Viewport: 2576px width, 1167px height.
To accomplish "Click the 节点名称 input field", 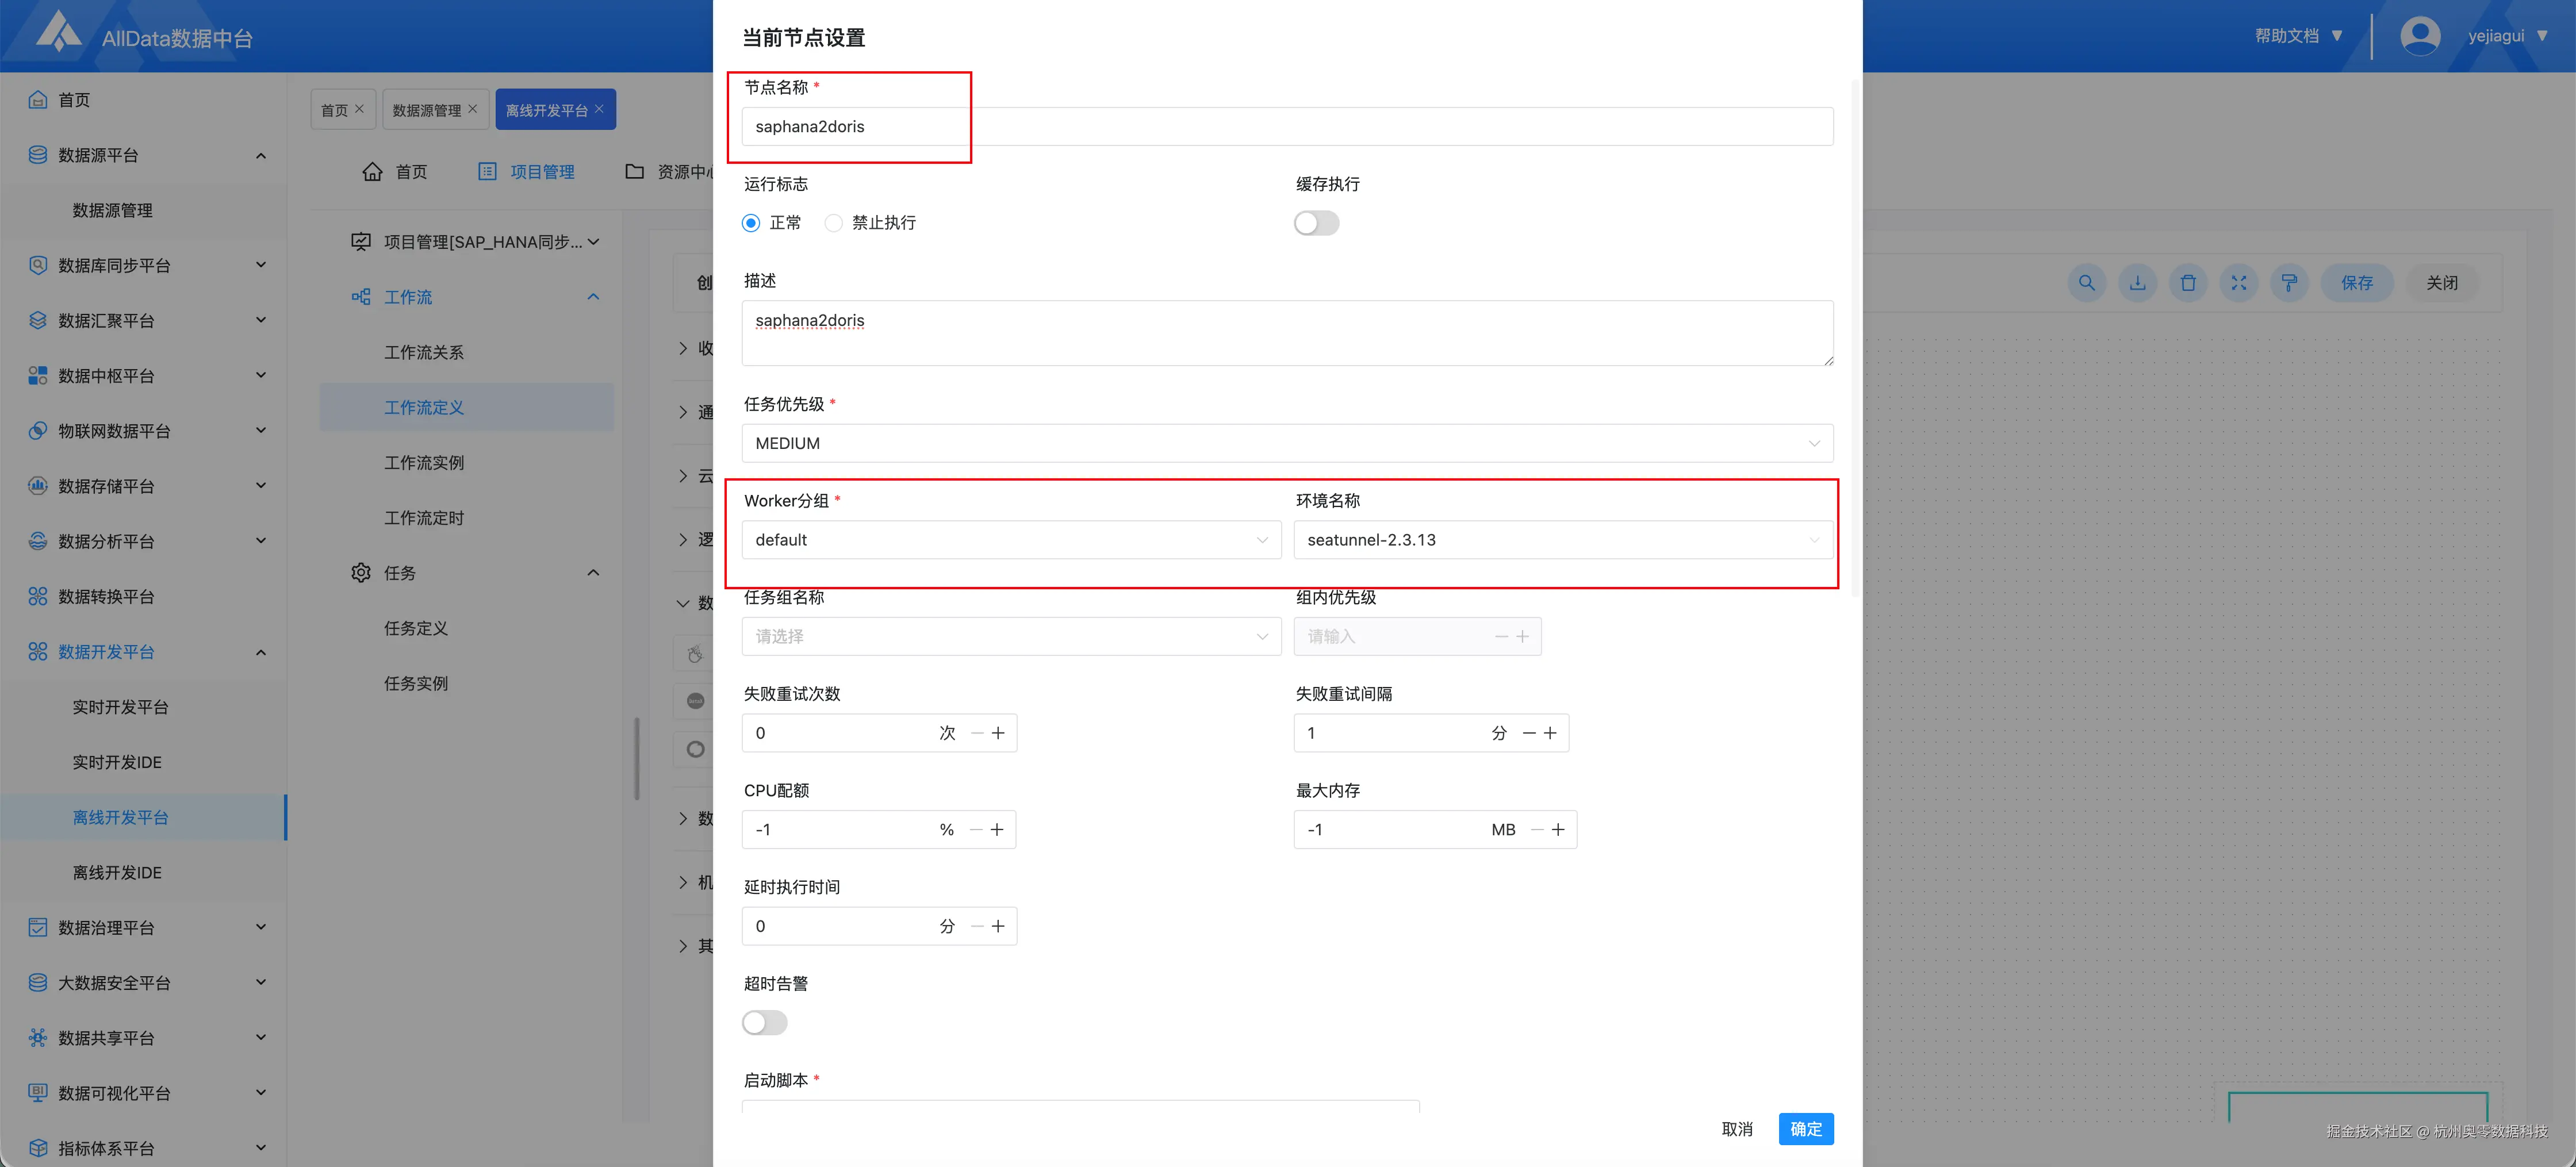I will tap(1286, 127).
